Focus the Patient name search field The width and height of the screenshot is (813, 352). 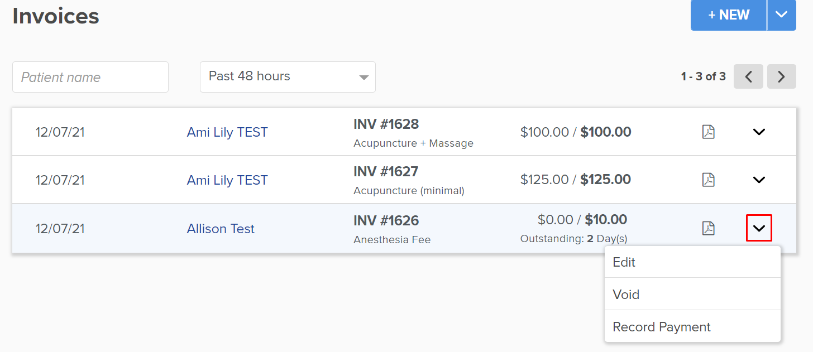[x=90, y=77]
